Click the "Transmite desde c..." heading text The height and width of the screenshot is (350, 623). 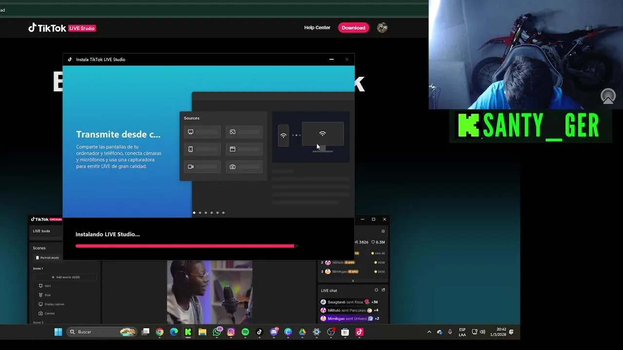pos(118,135)
